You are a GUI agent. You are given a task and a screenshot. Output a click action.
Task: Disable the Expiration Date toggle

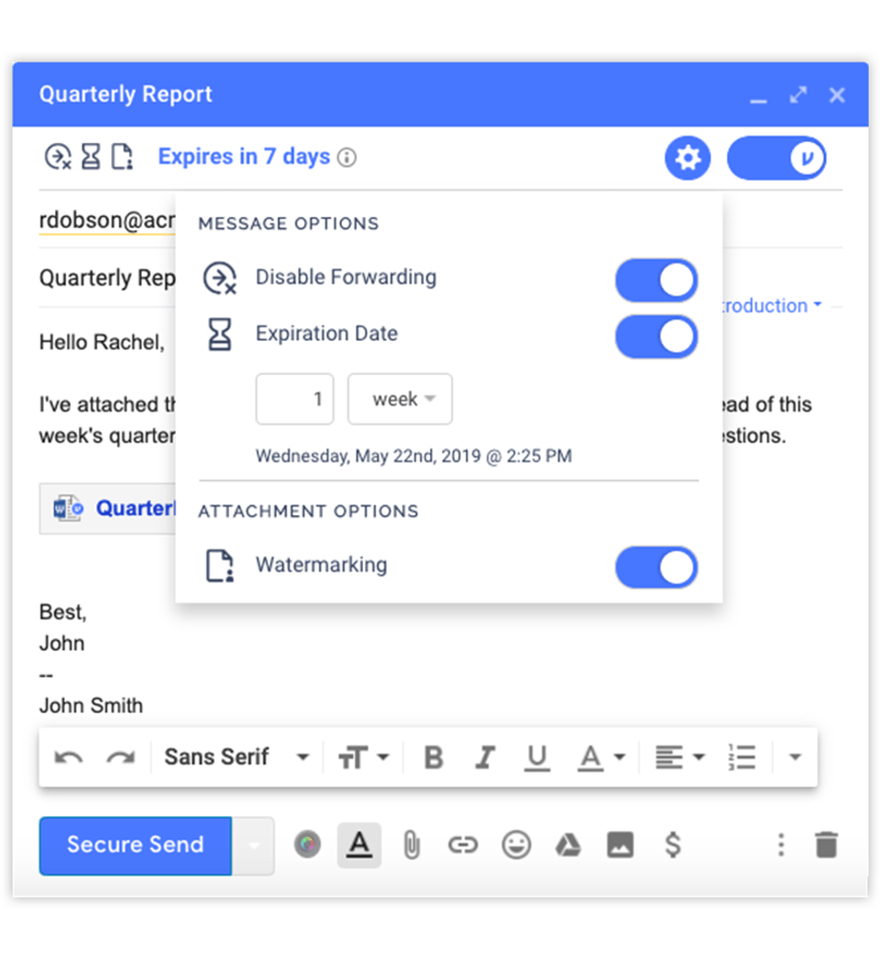click(656, 336)
